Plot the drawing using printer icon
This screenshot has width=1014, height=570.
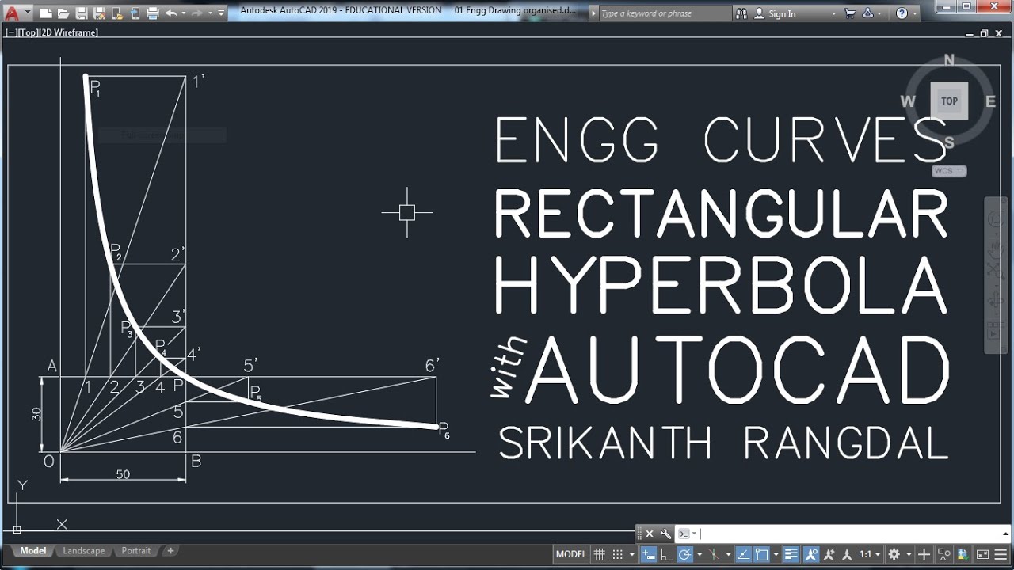153,13
